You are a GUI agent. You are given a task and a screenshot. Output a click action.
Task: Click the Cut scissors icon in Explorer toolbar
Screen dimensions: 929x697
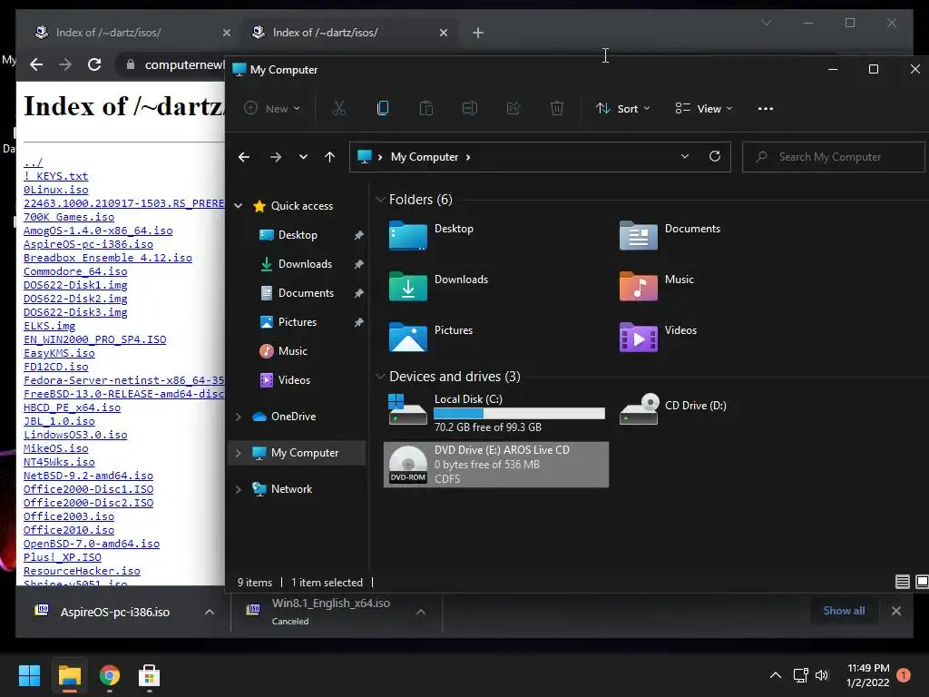339,109
